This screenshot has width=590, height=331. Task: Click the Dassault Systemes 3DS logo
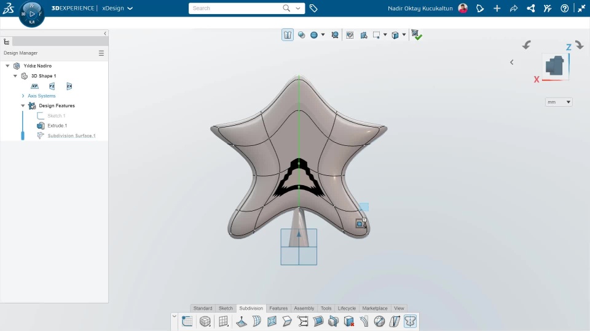click(8, 8)
